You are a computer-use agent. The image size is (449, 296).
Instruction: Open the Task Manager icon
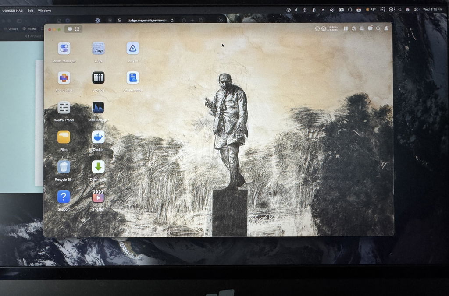98,108
